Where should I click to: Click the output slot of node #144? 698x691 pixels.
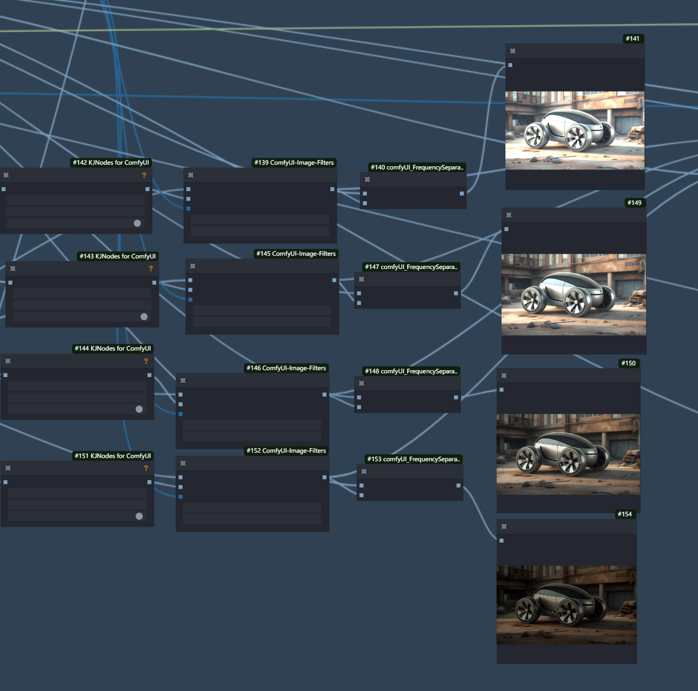point(150,375)
